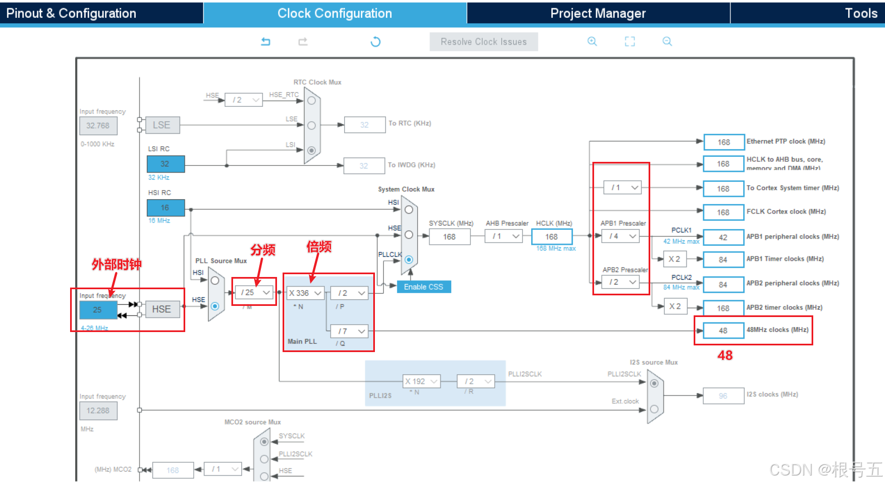This screenshot has width=885, height=485.
Task: Click the redo arrow icon
Action: (303, 41)
